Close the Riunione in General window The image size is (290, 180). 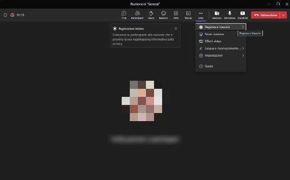click(x=287, y=4)
